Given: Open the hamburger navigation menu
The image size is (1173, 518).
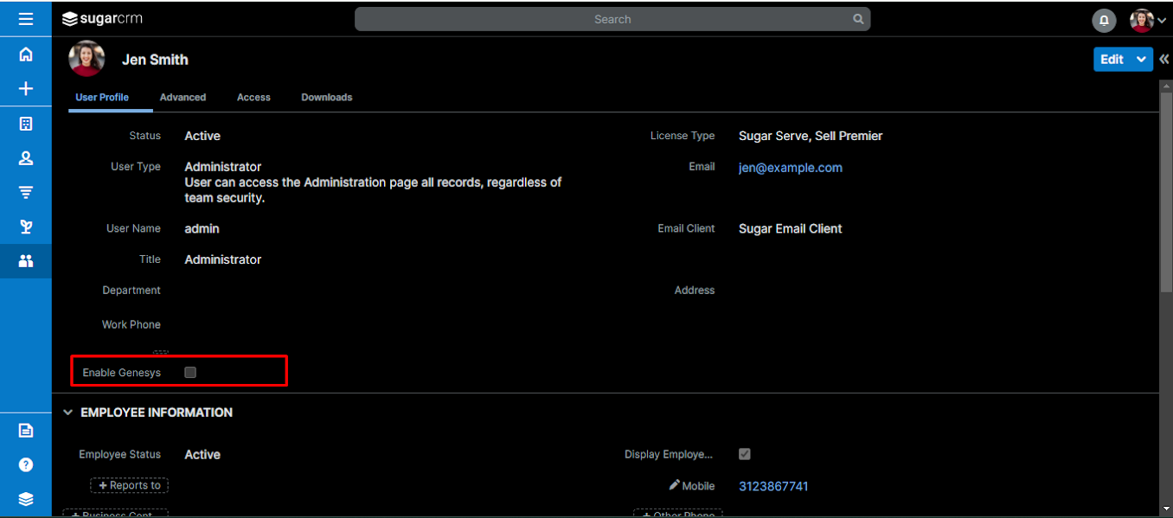Looking at the screenshot, I should coord(26,18).
